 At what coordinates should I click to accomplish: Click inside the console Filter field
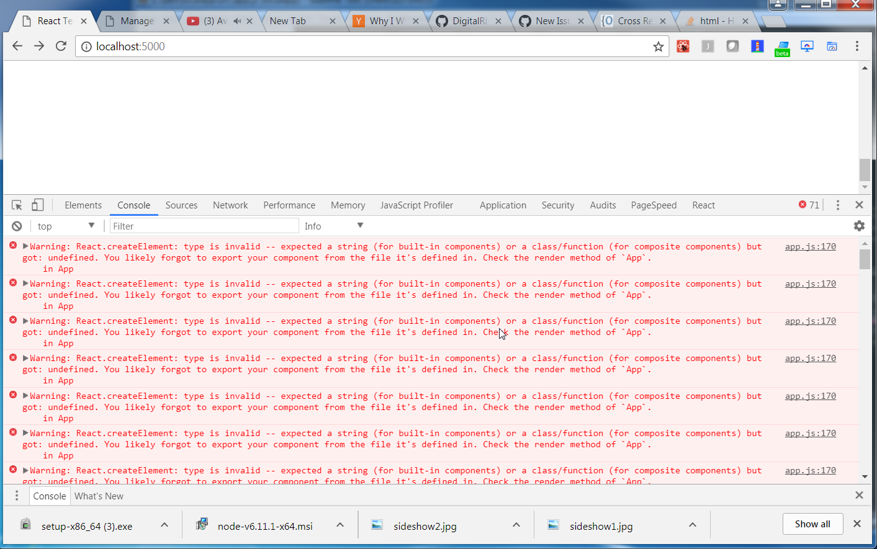click(x=204, y=226)
